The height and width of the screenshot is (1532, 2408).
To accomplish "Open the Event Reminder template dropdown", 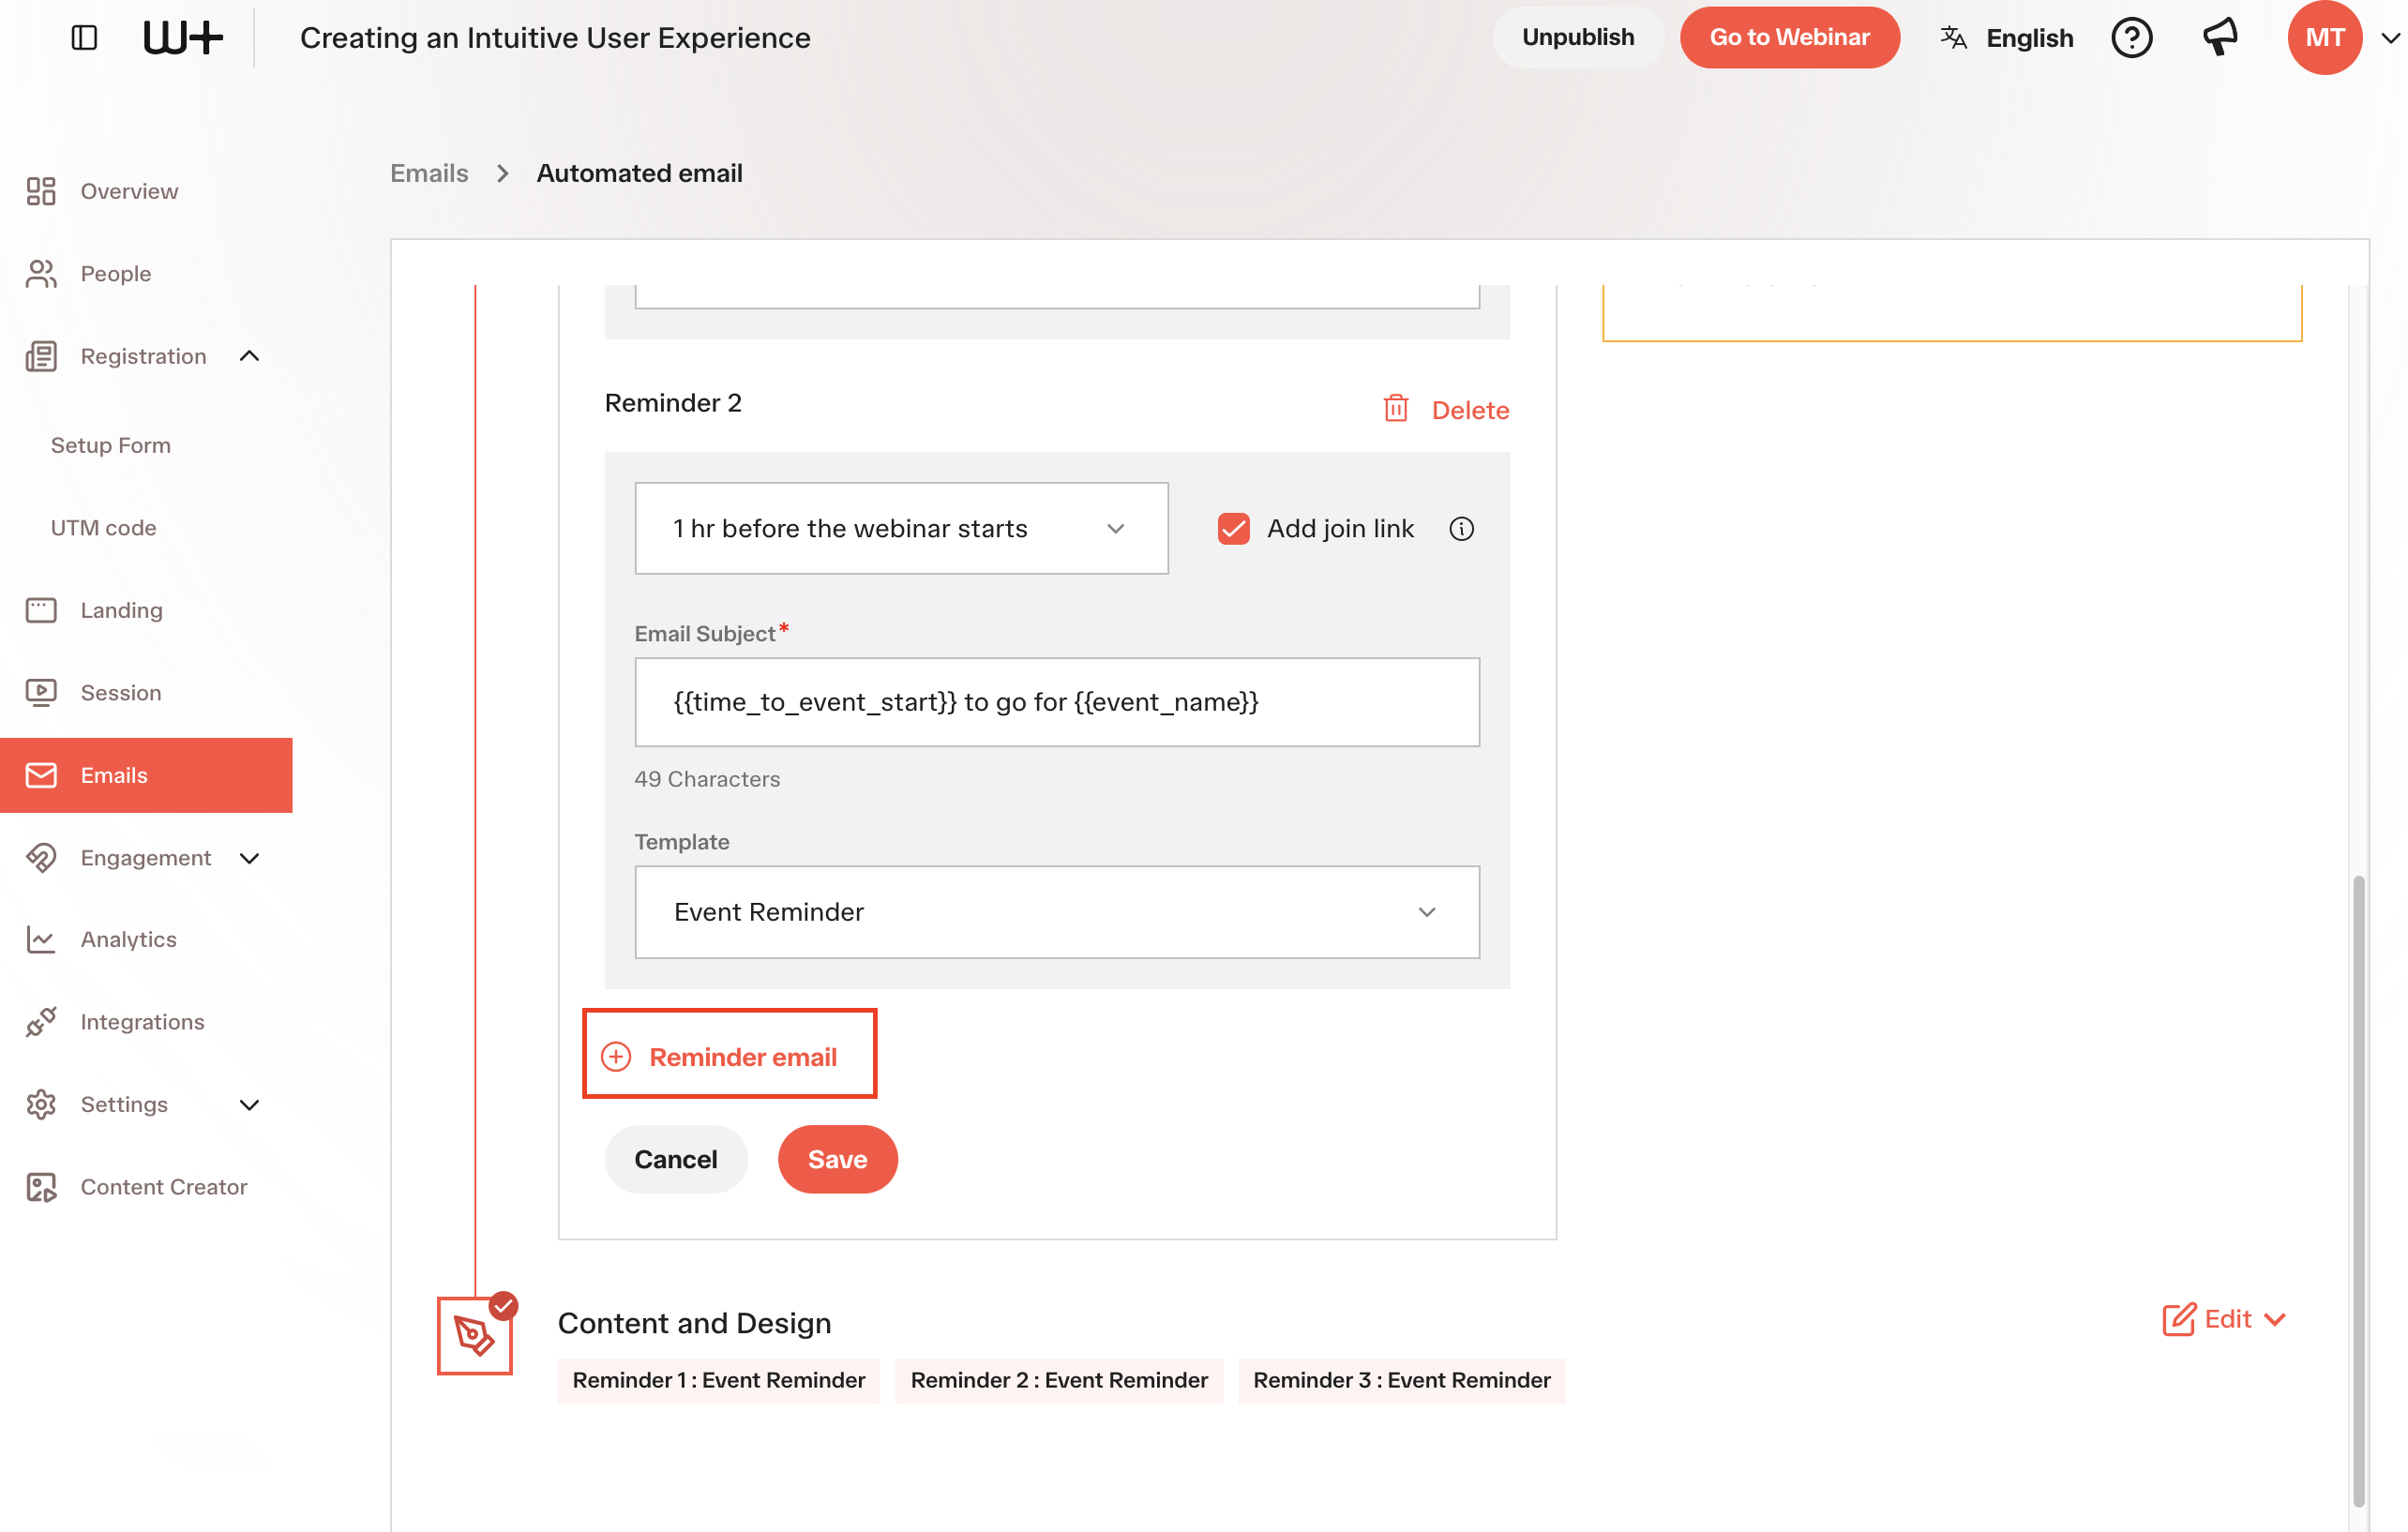I will (x=1057, y=912).
